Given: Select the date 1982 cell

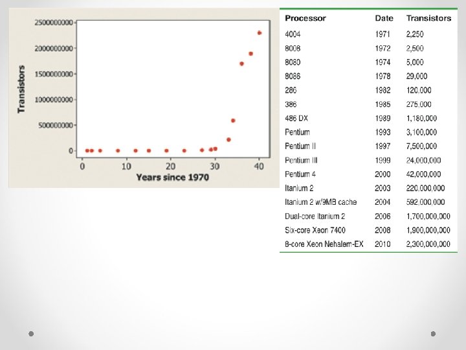Looking at the screenshot, I should 383,90.
